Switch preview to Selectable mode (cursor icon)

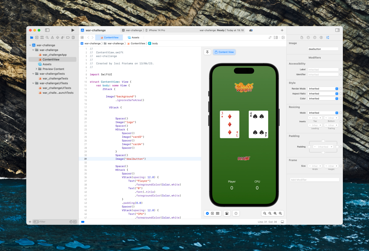pyautogui.click(x=212, y=213)
